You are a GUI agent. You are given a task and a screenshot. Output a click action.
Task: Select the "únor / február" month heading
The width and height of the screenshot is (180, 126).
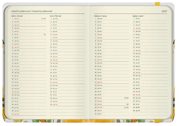(x=55, y=16)
